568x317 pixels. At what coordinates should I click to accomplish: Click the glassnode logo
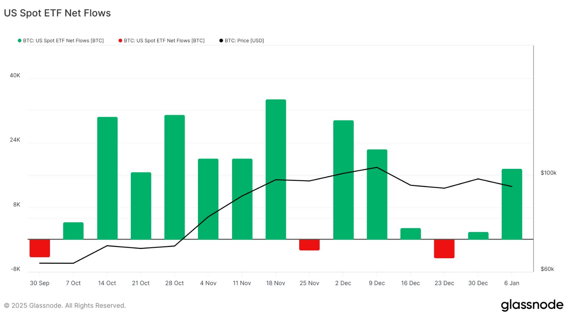click(532, 305)
